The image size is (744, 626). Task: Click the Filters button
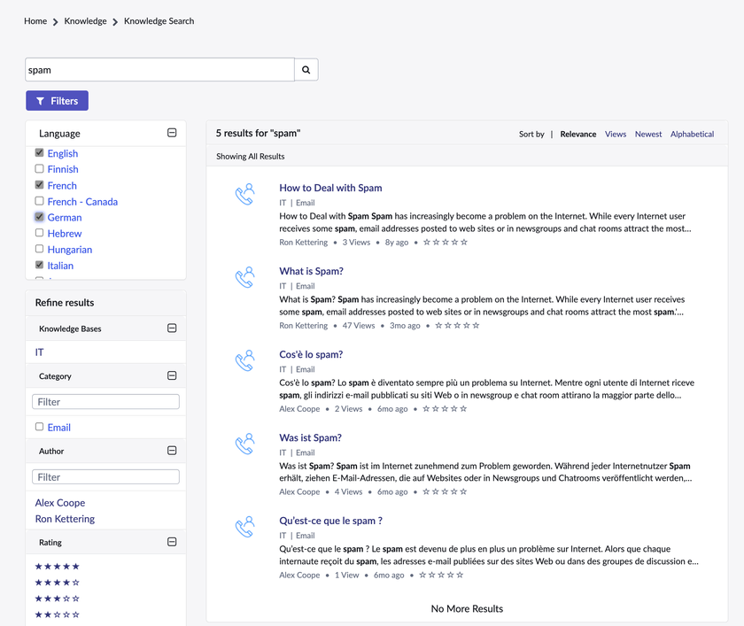coord(57,101)
